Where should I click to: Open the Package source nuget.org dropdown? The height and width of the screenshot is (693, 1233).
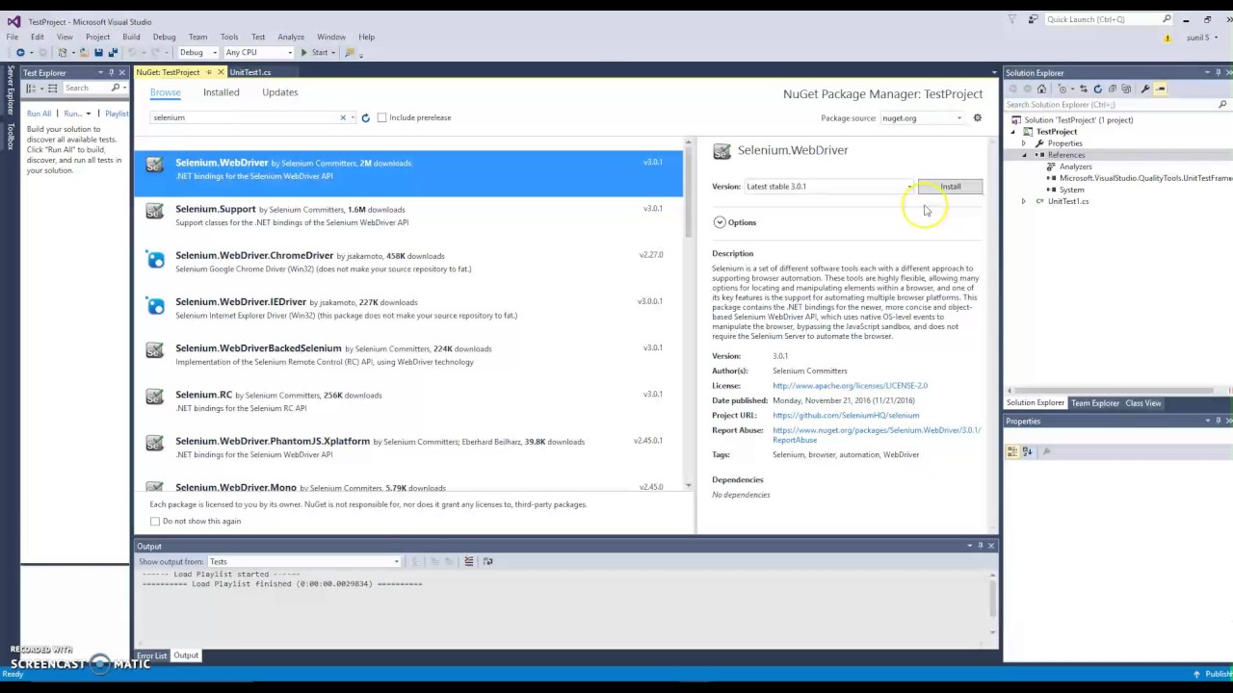click(922, 117)
